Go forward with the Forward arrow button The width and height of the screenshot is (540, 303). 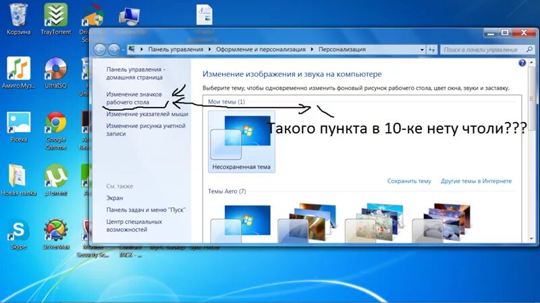[x=113, y=50]
